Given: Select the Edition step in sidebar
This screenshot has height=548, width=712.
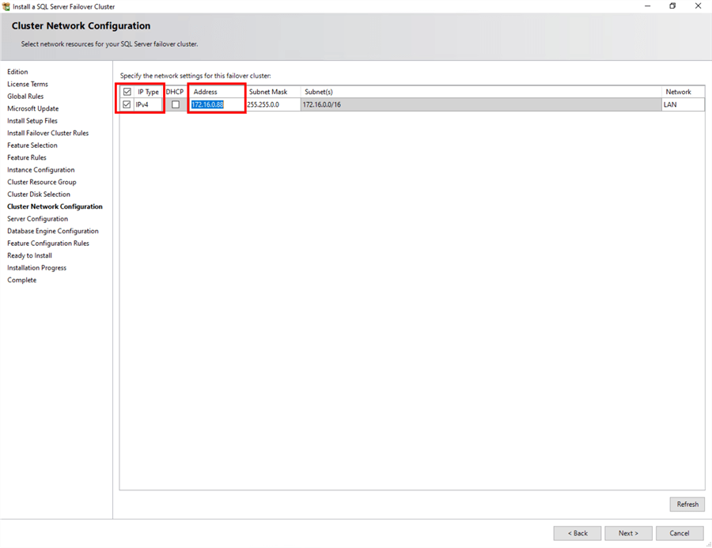Looking at the screenshot, I should pyautogui.click(x=17, y=72).
